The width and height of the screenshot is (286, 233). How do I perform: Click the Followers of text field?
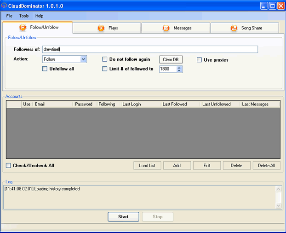tap(150, 49)
